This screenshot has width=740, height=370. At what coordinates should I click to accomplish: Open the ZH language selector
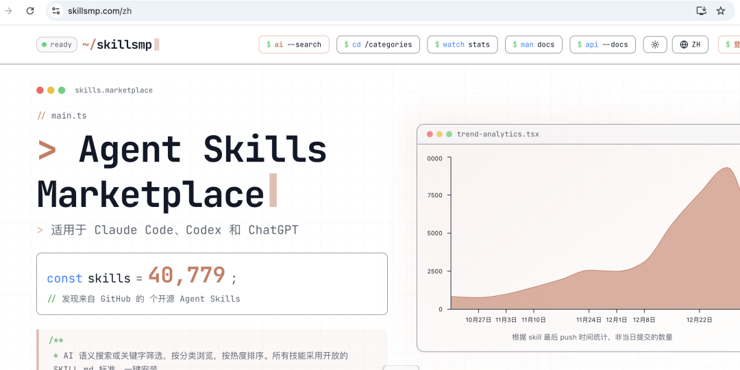(x=690, y=45)
